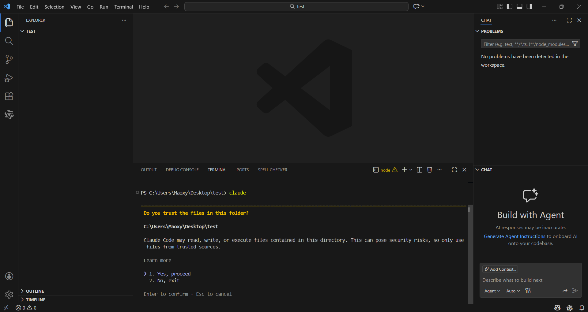Screen dimensions: 588x312
Task: Switch to the DEBUG CONSOLE tab
Action: click(x=182, y=170)
